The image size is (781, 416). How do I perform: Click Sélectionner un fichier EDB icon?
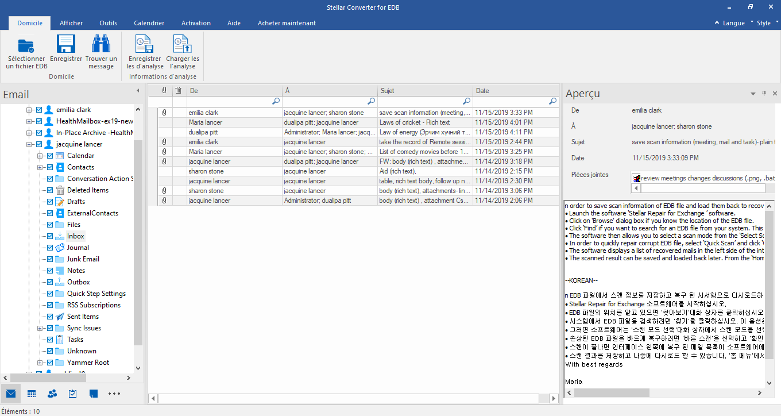click(26, 45)
